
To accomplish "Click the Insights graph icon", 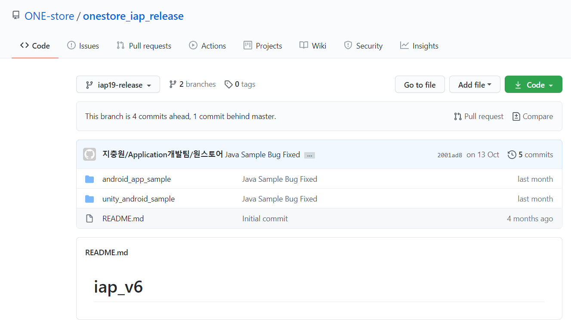I will 404,45.
